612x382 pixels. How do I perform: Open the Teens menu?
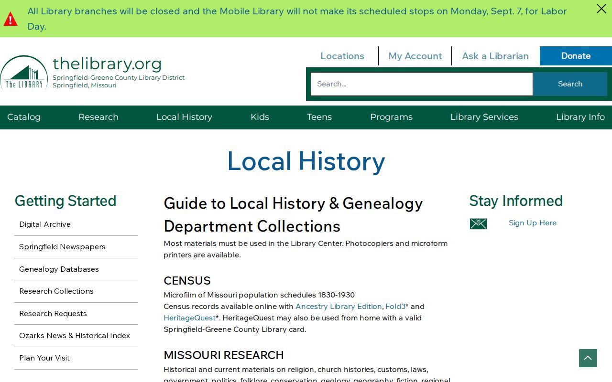[319, 117]
